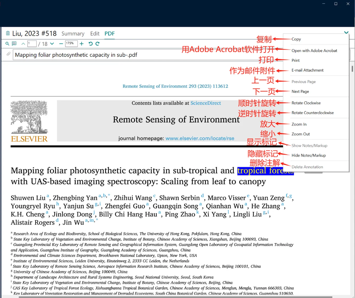Click author name 'Shuwen Liu'
The width and height of the screenshot is (355, 298).
pos(28,198)
